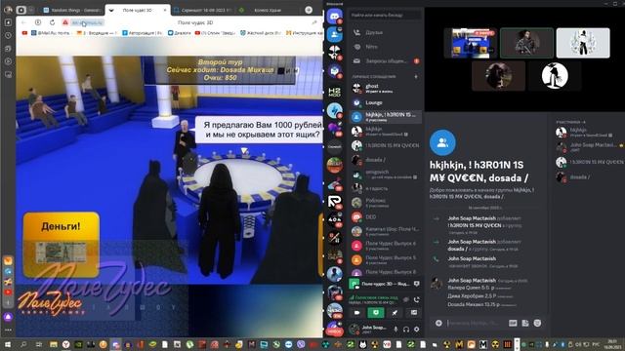Click John Soap Mactavish member entry

[x=589, y=147]
